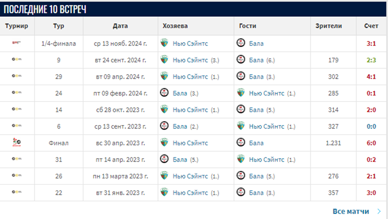This screenshot has width=388, height=219.
Task: Open the 2:3 score from 24 сент. 2024
Action: point(371,60)
